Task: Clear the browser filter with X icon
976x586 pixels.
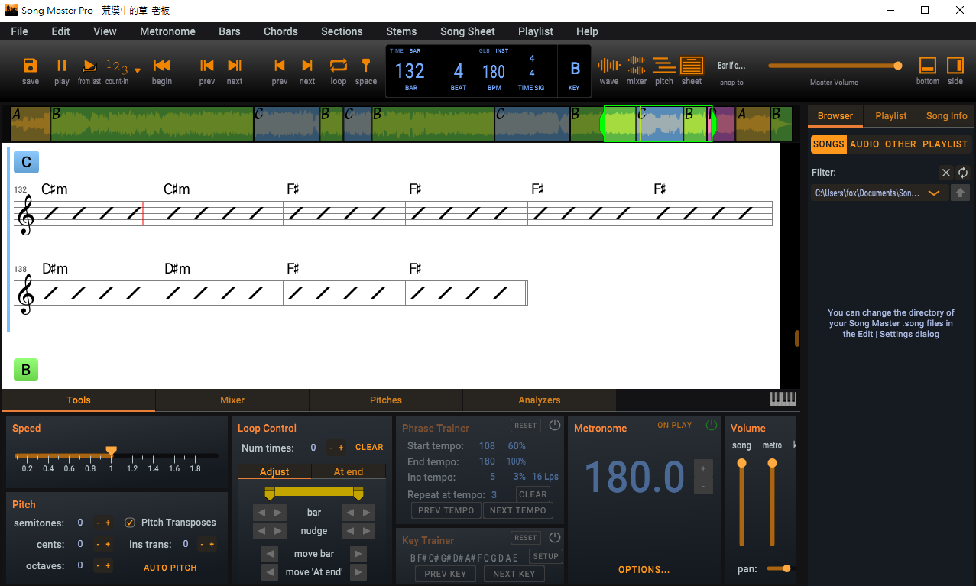Action: click(x=946, y=173)
